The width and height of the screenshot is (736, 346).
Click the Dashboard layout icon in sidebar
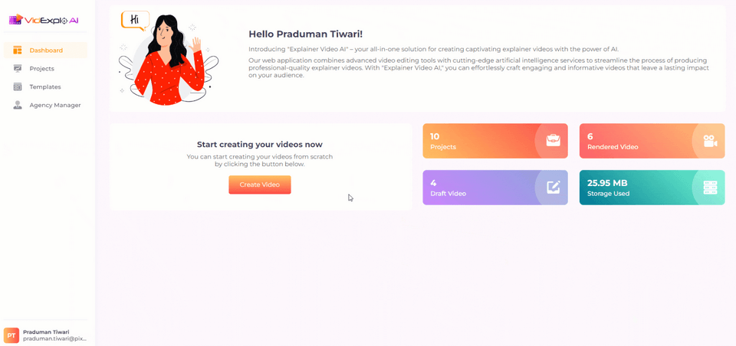(18, 51)
